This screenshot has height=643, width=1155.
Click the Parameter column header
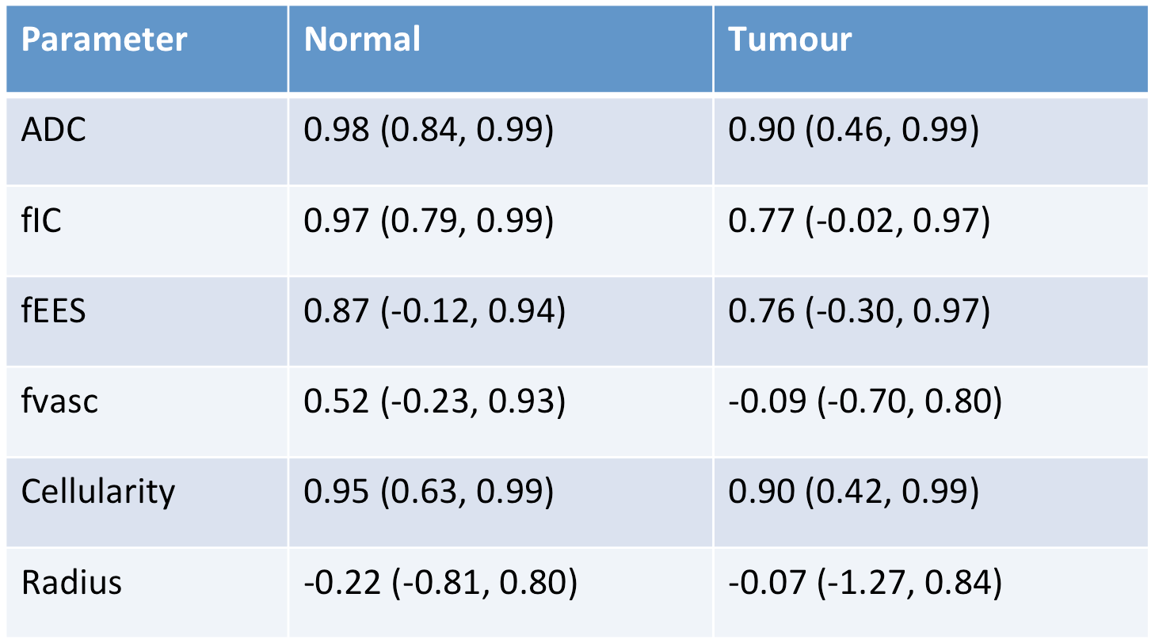(104, 40)
